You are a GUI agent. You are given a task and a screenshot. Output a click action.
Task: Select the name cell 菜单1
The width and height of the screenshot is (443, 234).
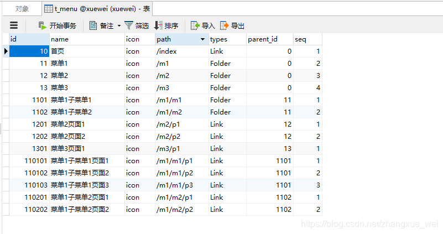[x=87, y=63]
